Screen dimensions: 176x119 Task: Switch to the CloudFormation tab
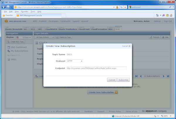tap(99, 29)
